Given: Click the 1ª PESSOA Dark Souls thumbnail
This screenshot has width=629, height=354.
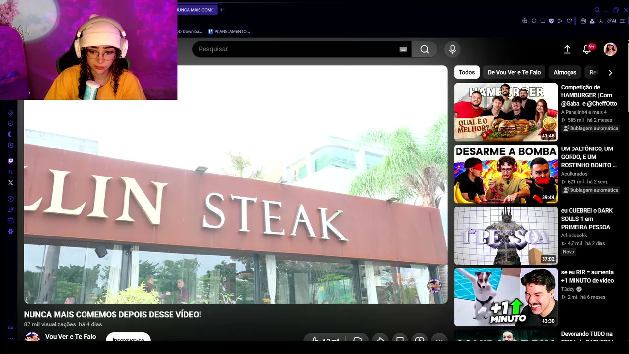Looking at the screenshot, I should 506,236.
